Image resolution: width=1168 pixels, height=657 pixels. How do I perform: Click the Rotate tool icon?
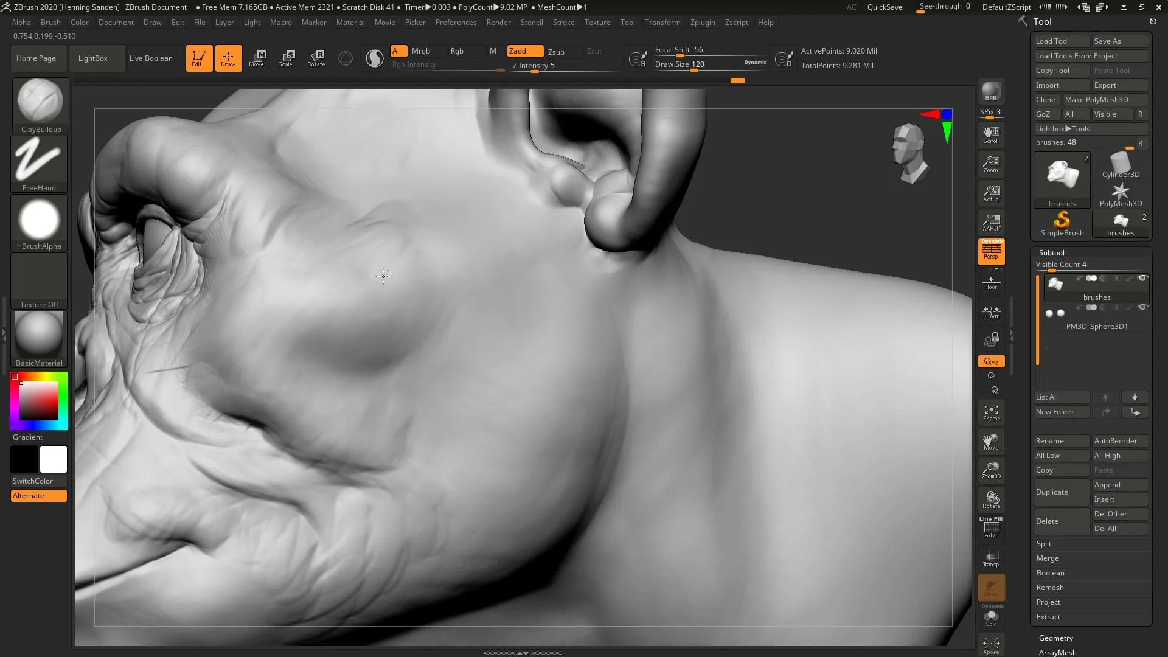[316, 57]
